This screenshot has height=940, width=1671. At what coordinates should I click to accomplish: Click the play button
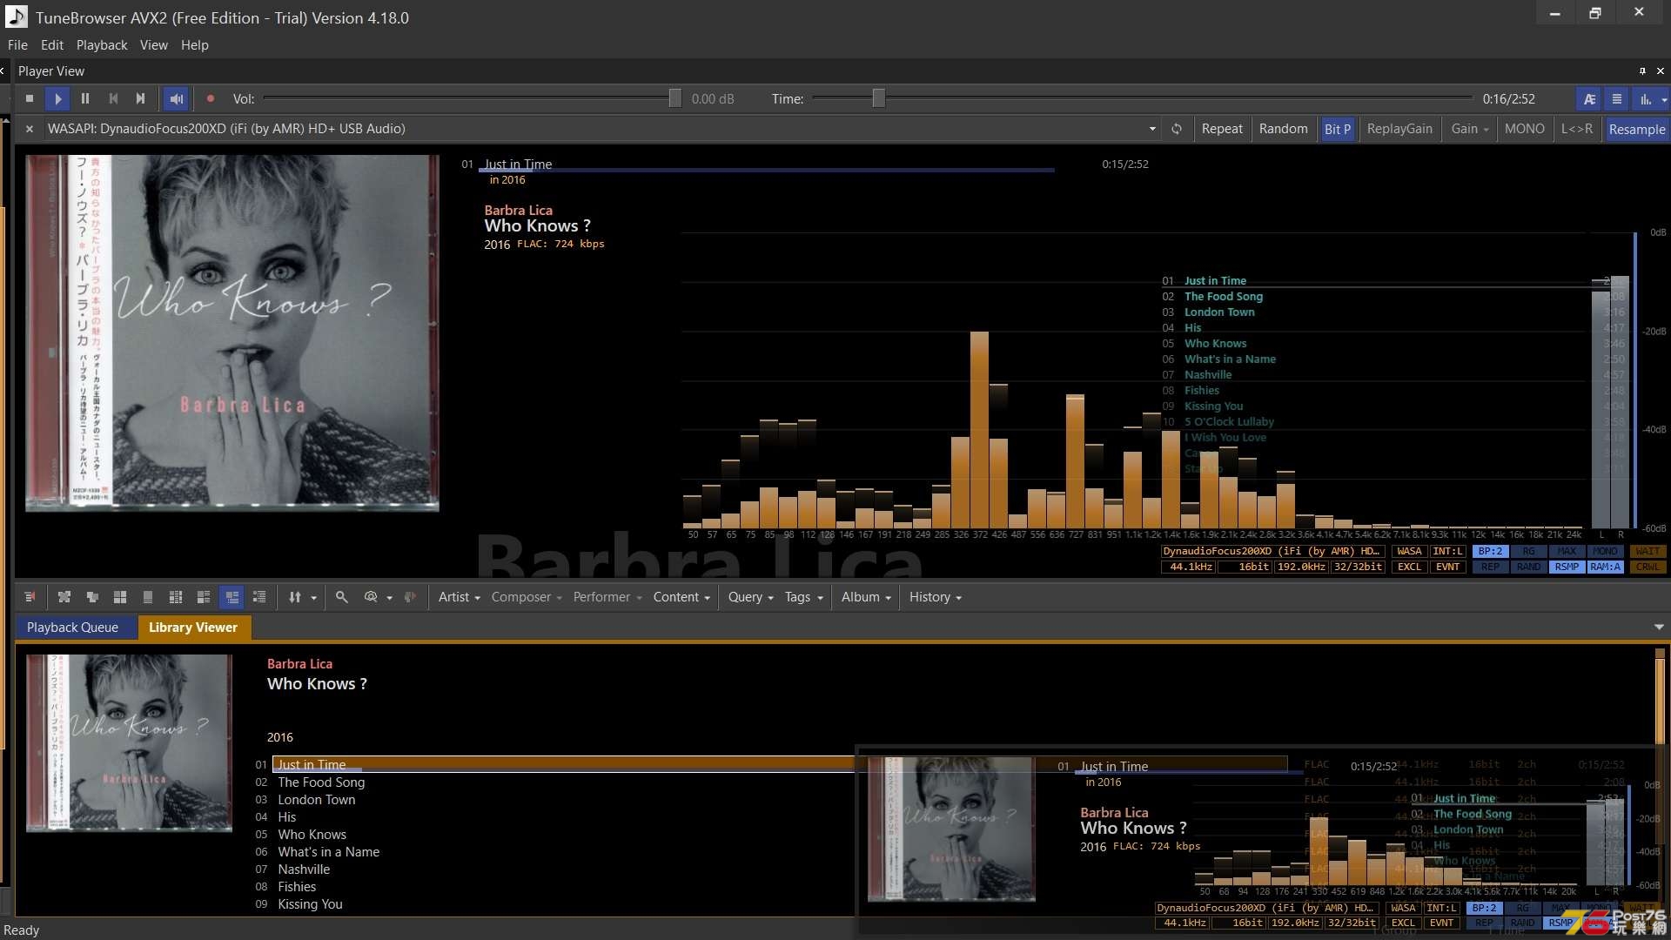(57, 99)
